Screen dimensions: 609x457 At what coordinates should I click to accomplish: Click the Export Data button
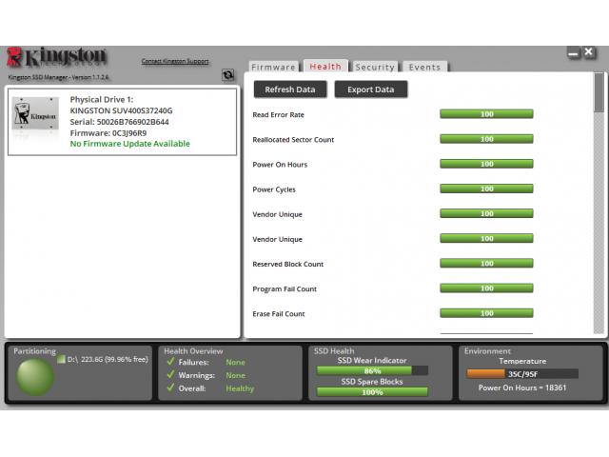coord(370,89)
